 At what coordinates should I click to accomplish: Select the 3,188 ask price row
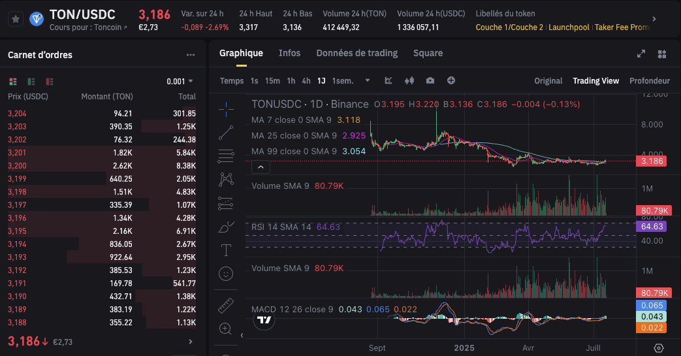point(102,323)
